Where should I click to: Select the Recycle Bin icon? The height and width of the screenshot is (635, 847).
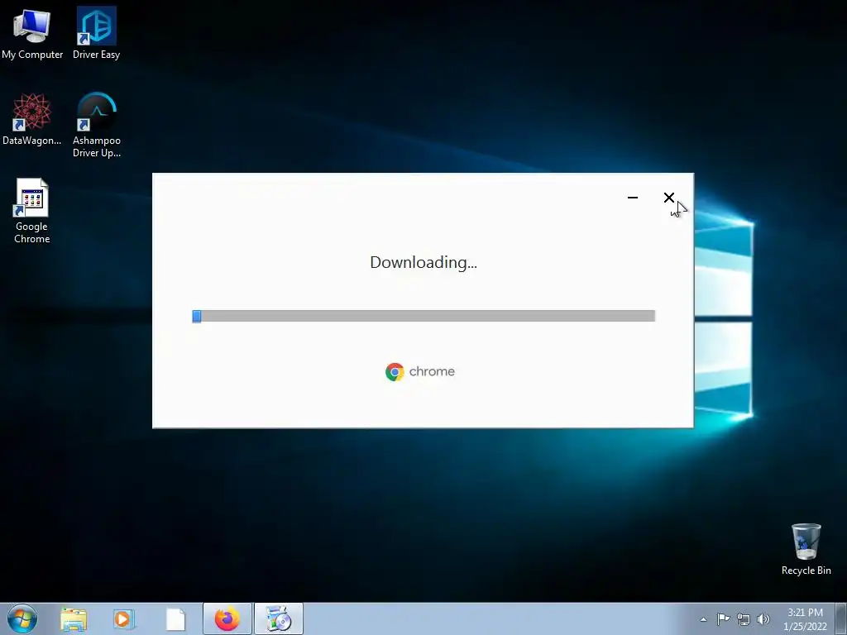point(806,549)
